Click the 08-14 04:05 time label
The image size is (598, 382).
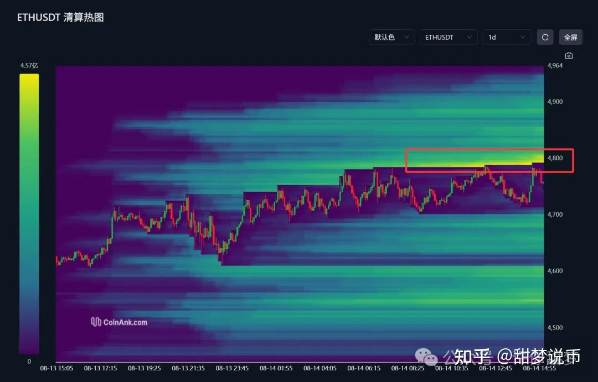[319, 368]
